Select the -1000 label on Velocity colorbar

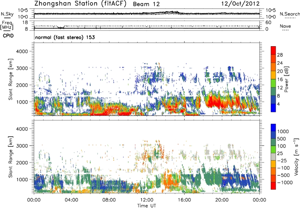pos(285,182)
